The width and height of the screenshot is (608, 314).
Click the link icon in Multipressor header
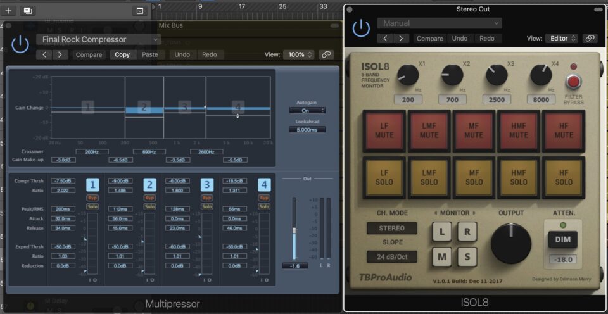coord(326,54)
